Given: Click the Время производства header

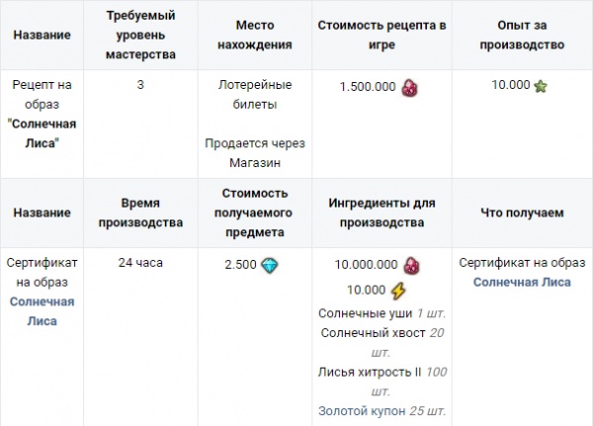Looking at the screenshot, I should (x=140, y=213).
